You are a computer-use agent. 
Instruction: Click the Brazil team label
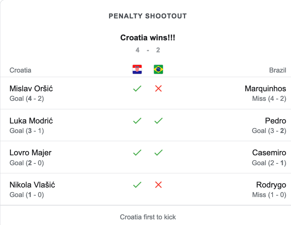(278, 70)
